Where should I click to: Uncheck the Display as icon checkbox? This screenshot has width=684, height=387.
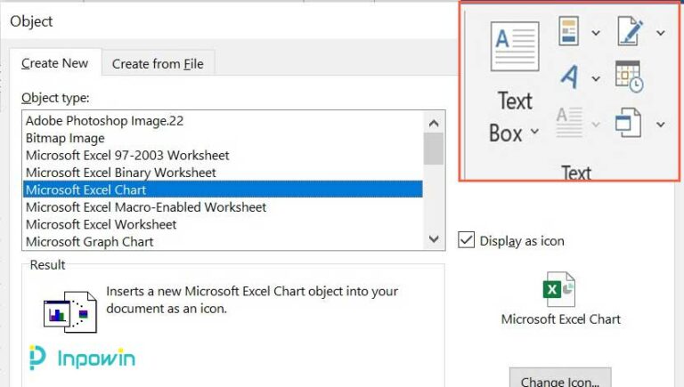467,240
